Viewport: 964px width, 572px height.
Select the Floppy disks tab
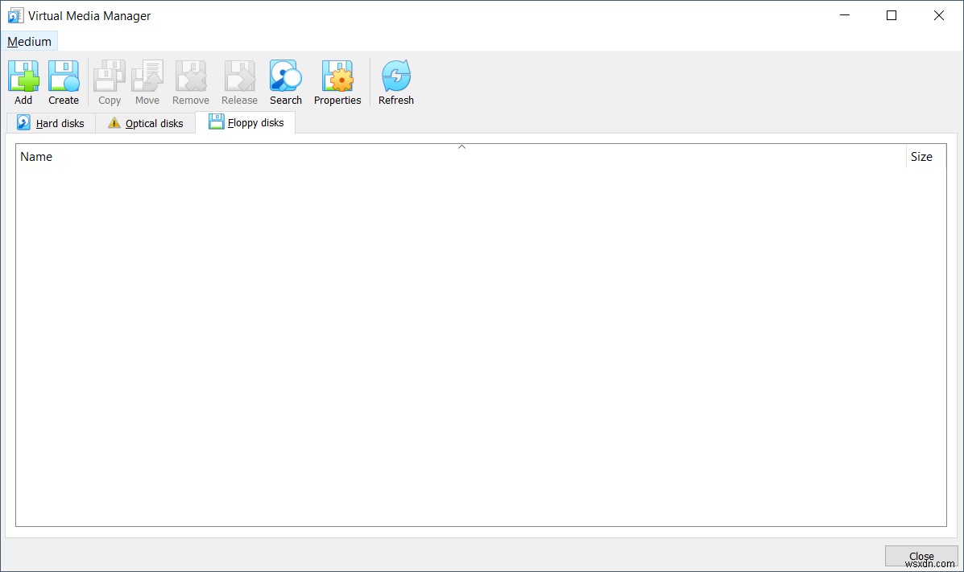[x=254, y=121]
